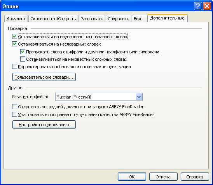Check Участвовать в программе по улучшению качества
This screenshot has width=213, height=185.
click(14, 115)
